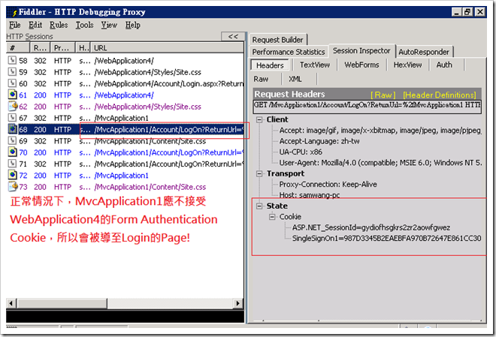Open the Tools menu

[84, 25]
